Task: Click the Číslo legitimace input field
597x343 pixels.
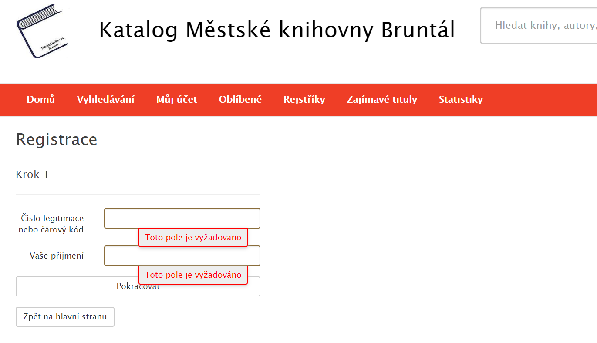Action: [x=182, y=218]
